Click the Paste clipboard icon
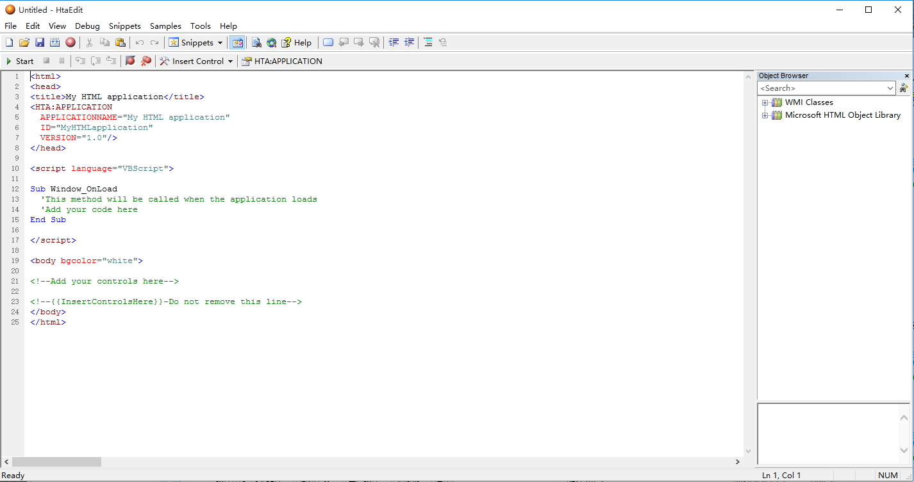Viewport: 914px width, 482px height. click(x=120, y=42)
